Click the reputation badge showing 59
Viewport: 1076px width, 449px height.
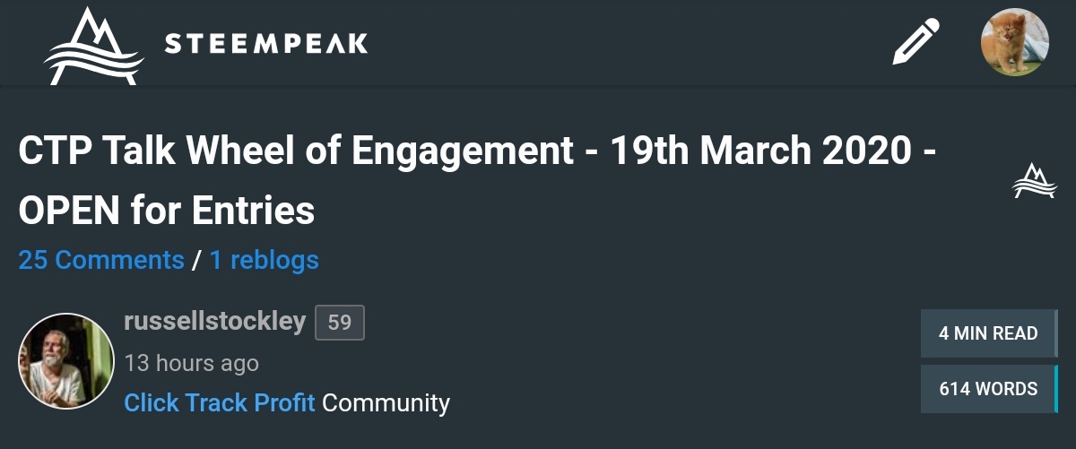click(340, 323)
